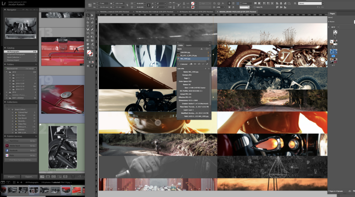Click the control bar fill color swatch

pos(193,3)
